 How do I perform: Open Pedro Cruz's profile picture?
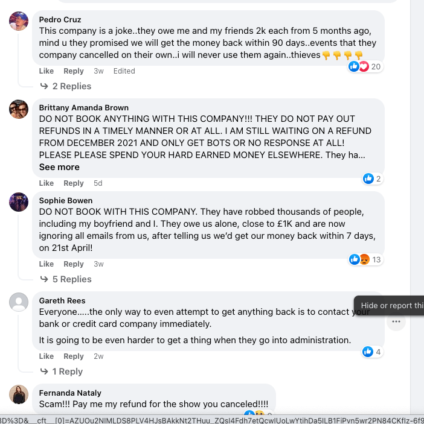(x=19, y=21)
